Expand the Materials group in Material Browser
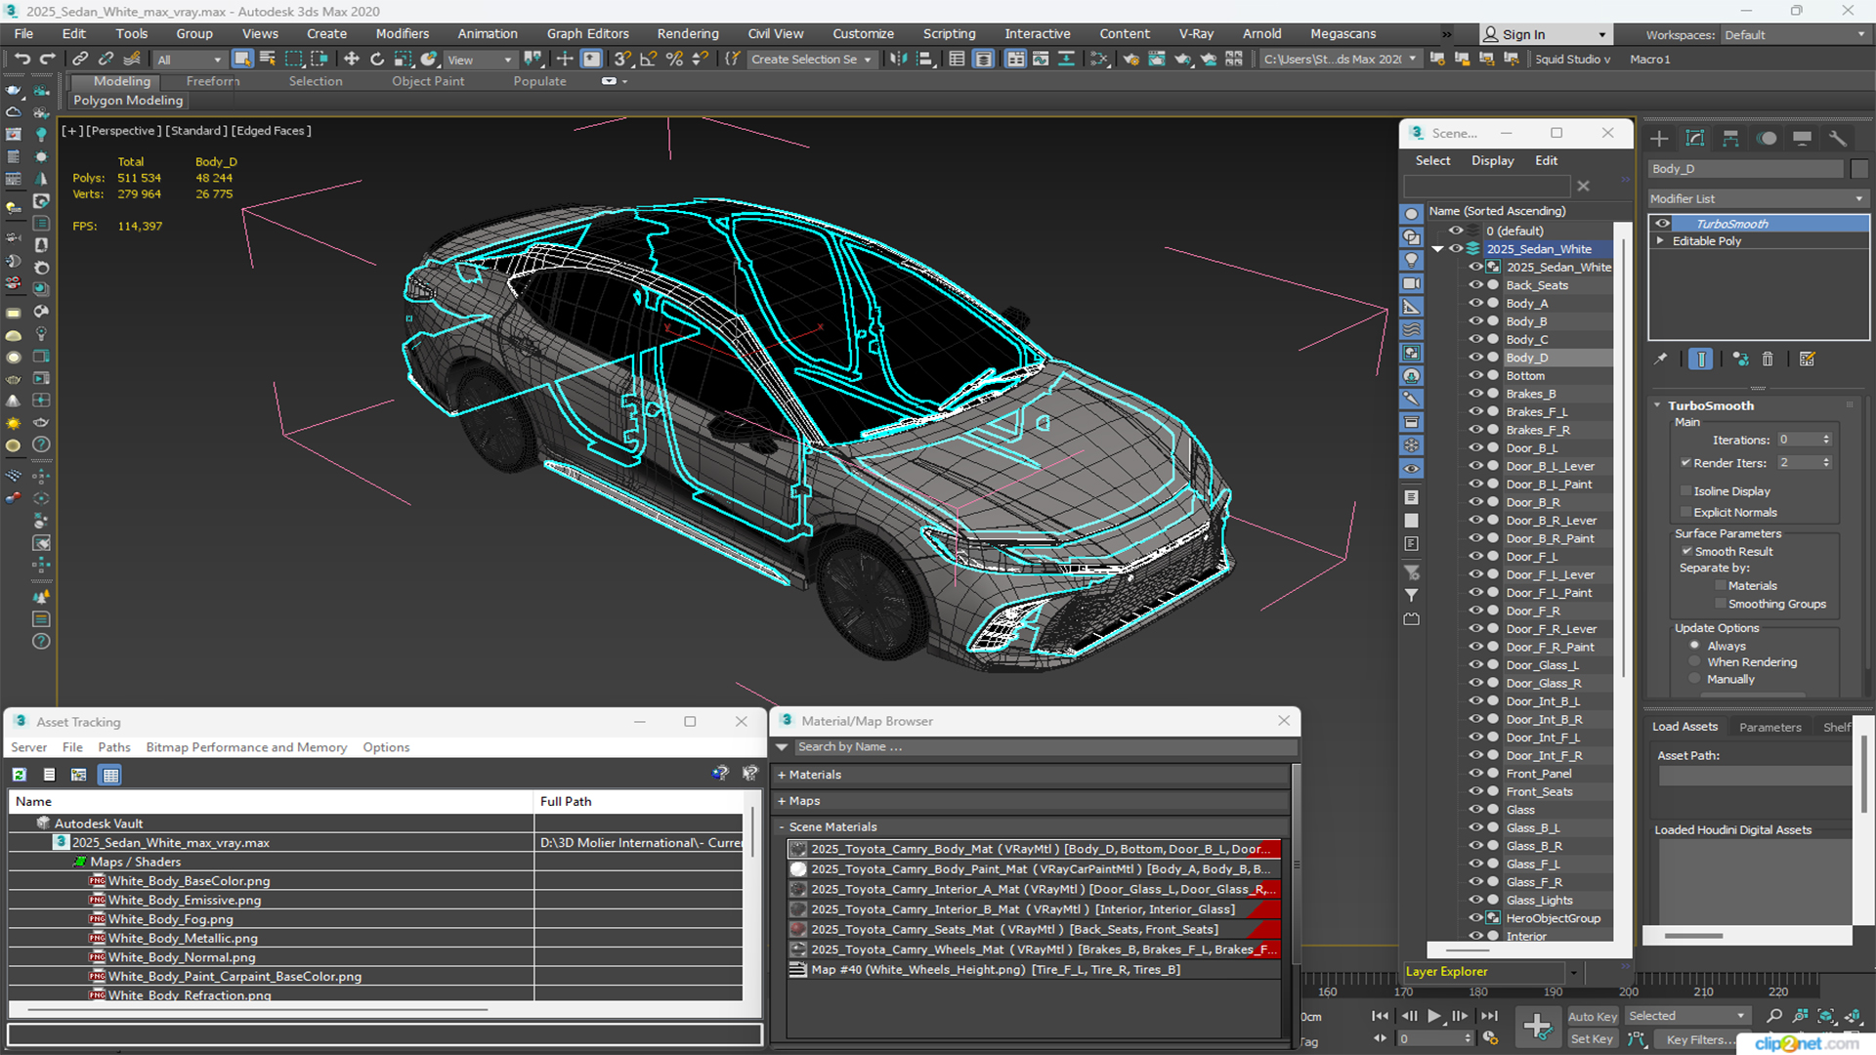The image size is (1876, 1055). [x=782, y=775]
